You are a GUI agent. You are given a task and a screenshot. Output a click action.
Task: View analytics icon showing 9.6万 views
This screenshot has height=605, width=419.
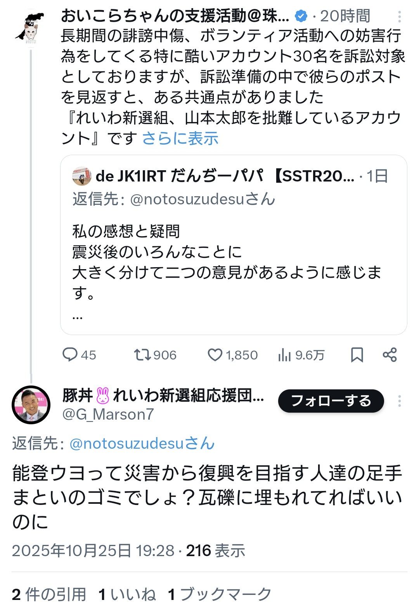[284, 354]
